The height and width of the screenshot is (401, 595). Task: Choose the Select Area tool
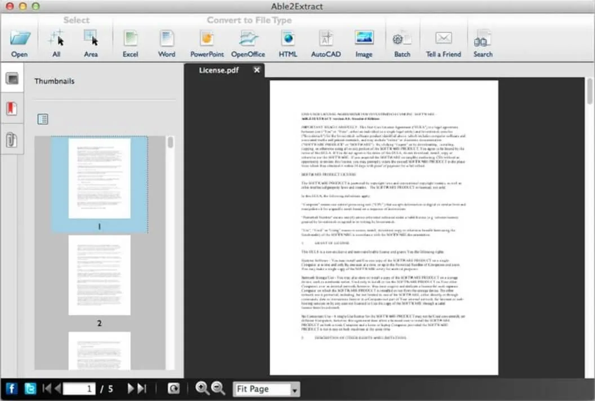91,43
